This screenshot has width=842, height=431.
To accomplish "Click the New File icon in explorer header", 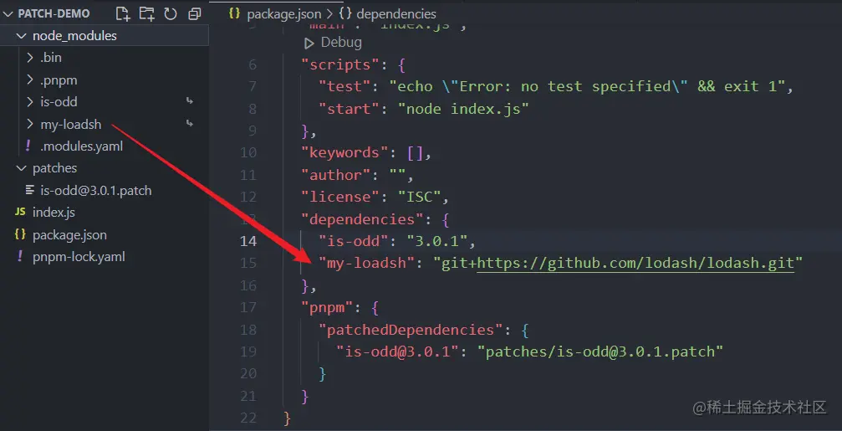I will (x=122, y=13).
